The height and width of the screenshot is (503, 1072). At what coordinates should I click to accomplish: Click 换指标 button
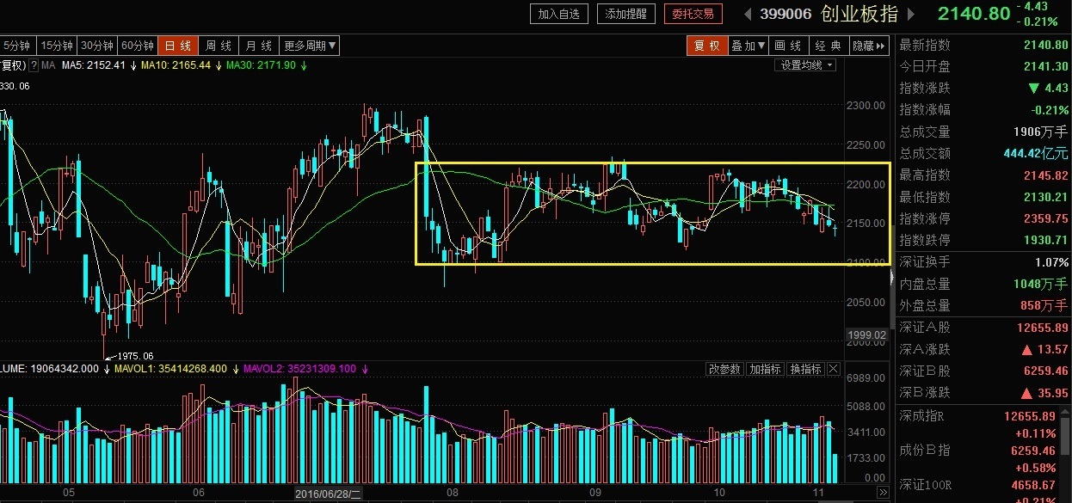coord(805,370)
